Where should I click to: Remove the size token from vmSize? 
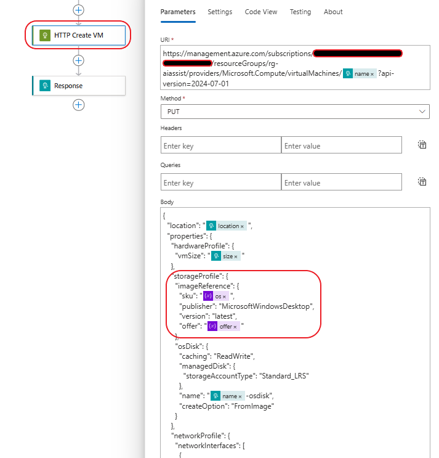[x=236, y=257]
